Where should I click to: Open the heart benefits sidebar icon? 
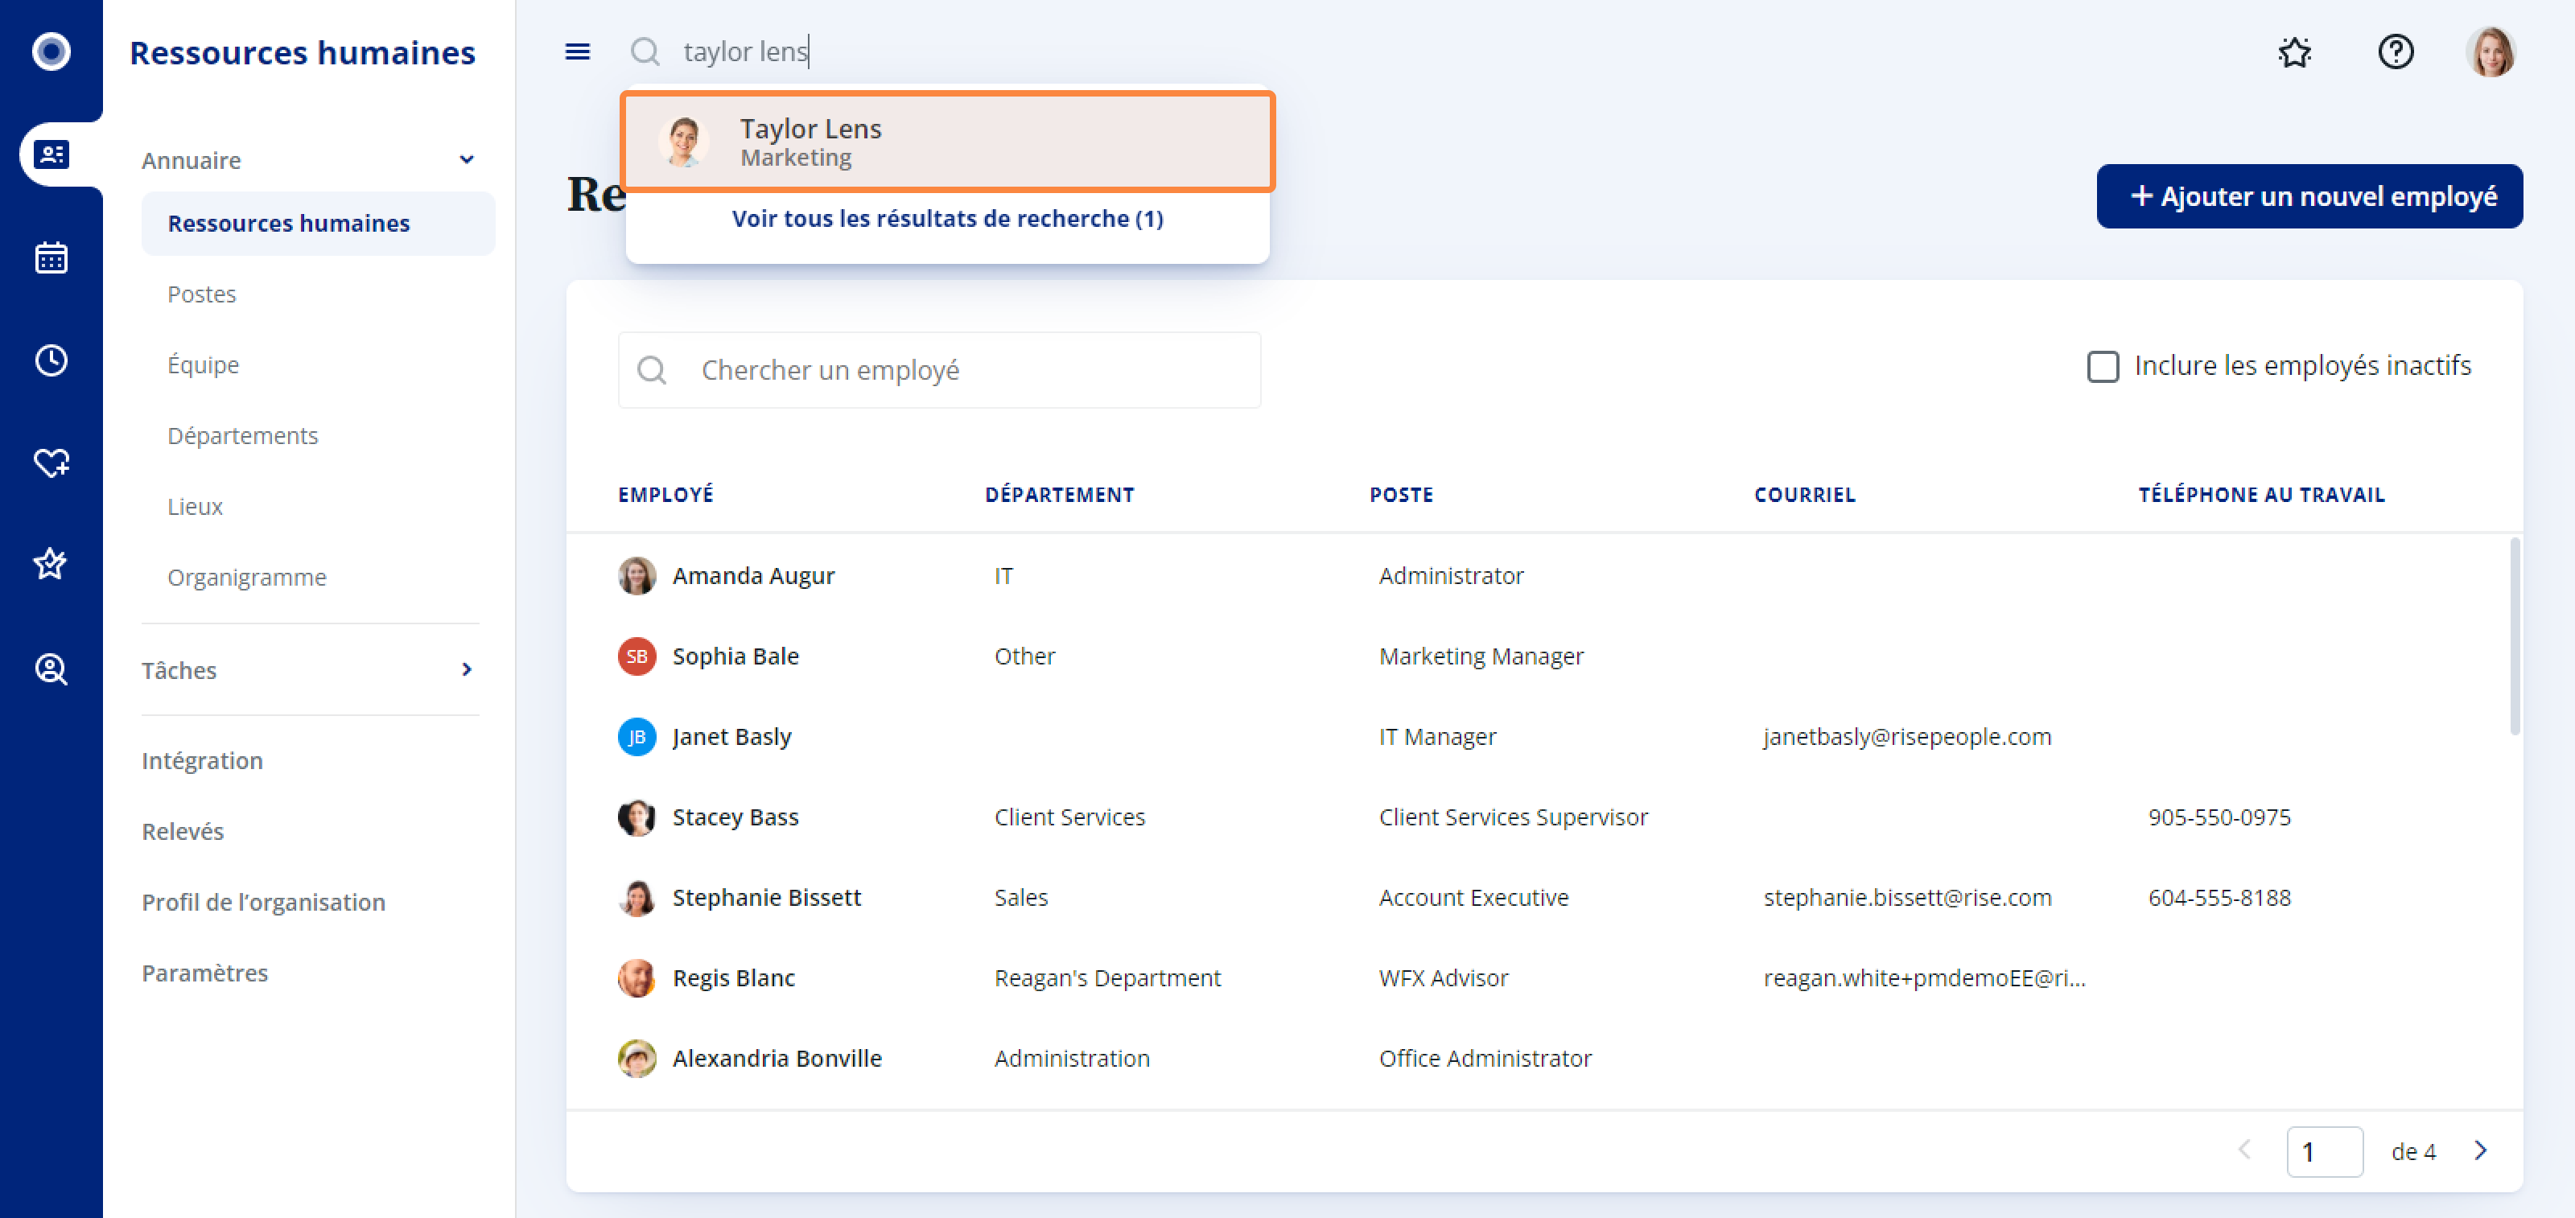(51, 463)
